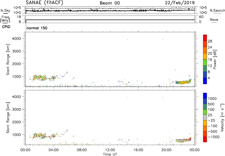Viewport: 225px width, 156px height.
Task: Pick the dark green 8–12 dB power segment
Action: pyautogui.click(x=205, y=69)
